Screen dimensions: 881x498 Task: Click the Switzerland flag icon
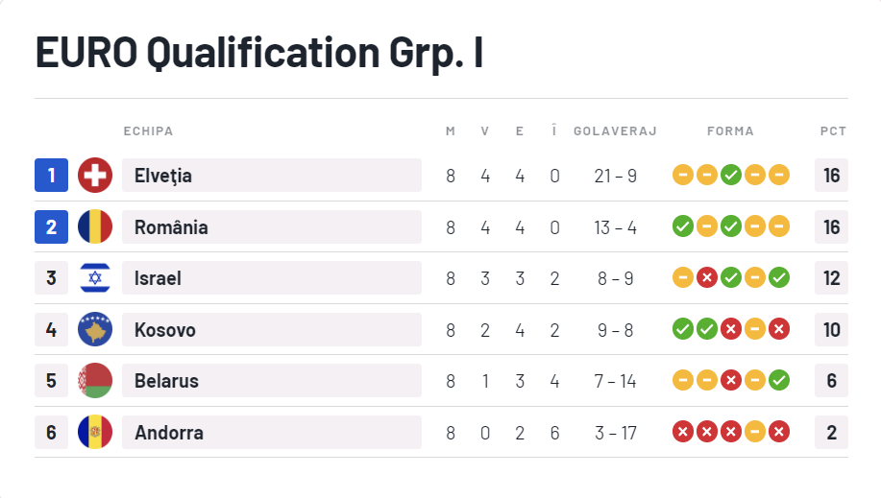(x=95, y=176)
